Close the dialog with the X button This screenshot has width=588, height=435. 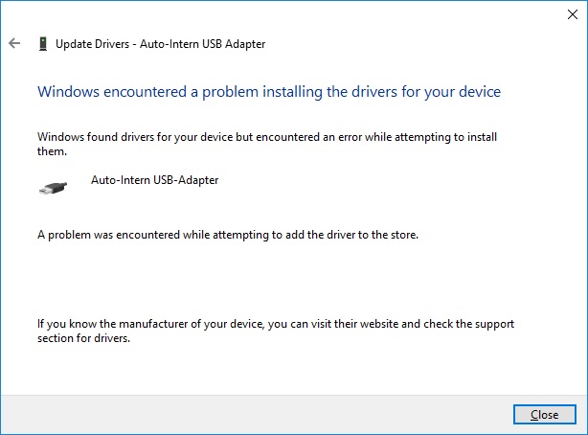pyautogui.click(x=564, y=13)
